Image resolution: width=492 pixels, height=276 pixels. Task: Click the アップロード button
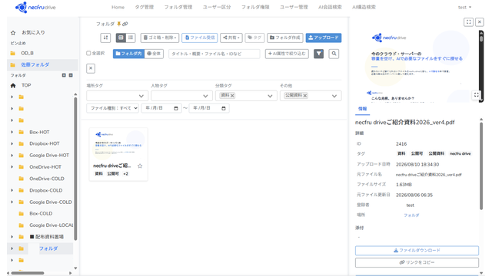click(x=324, y=38)
